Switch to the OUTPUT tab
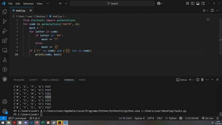 pyautogui.click(x=33, y=80)
